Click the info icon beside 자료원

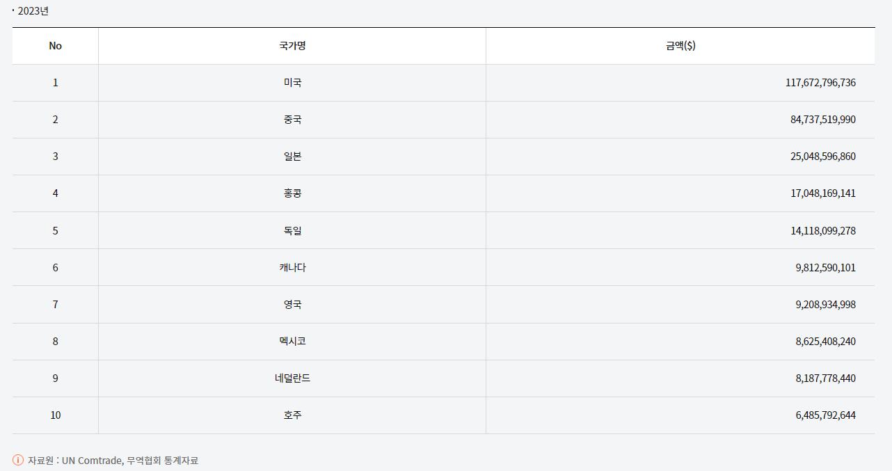(x=18, y=460)
